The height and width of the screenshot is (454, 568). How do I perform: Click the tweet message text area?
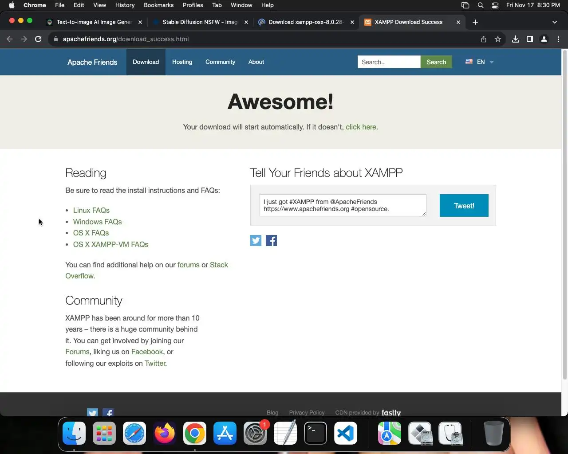[343, 205]
